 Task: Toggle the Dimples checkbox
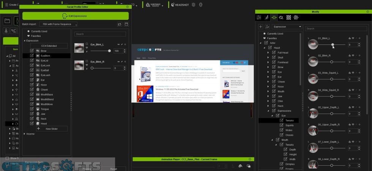281,164
